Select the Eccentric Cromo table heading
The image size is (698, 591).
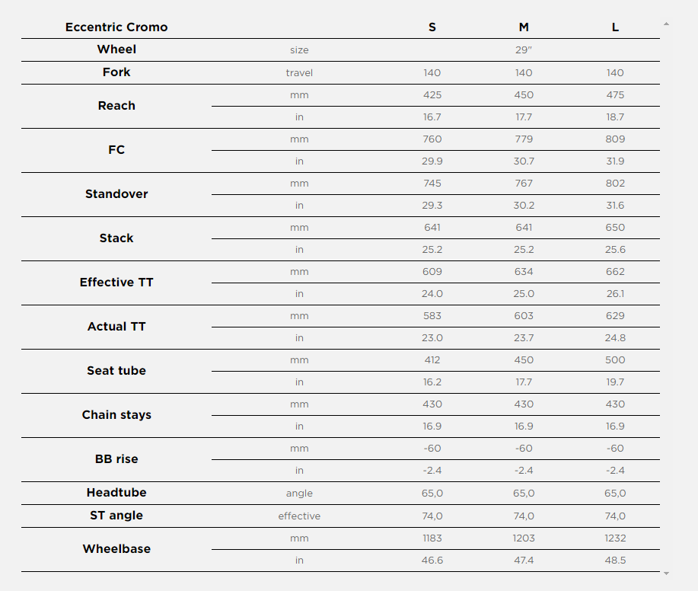116,27
